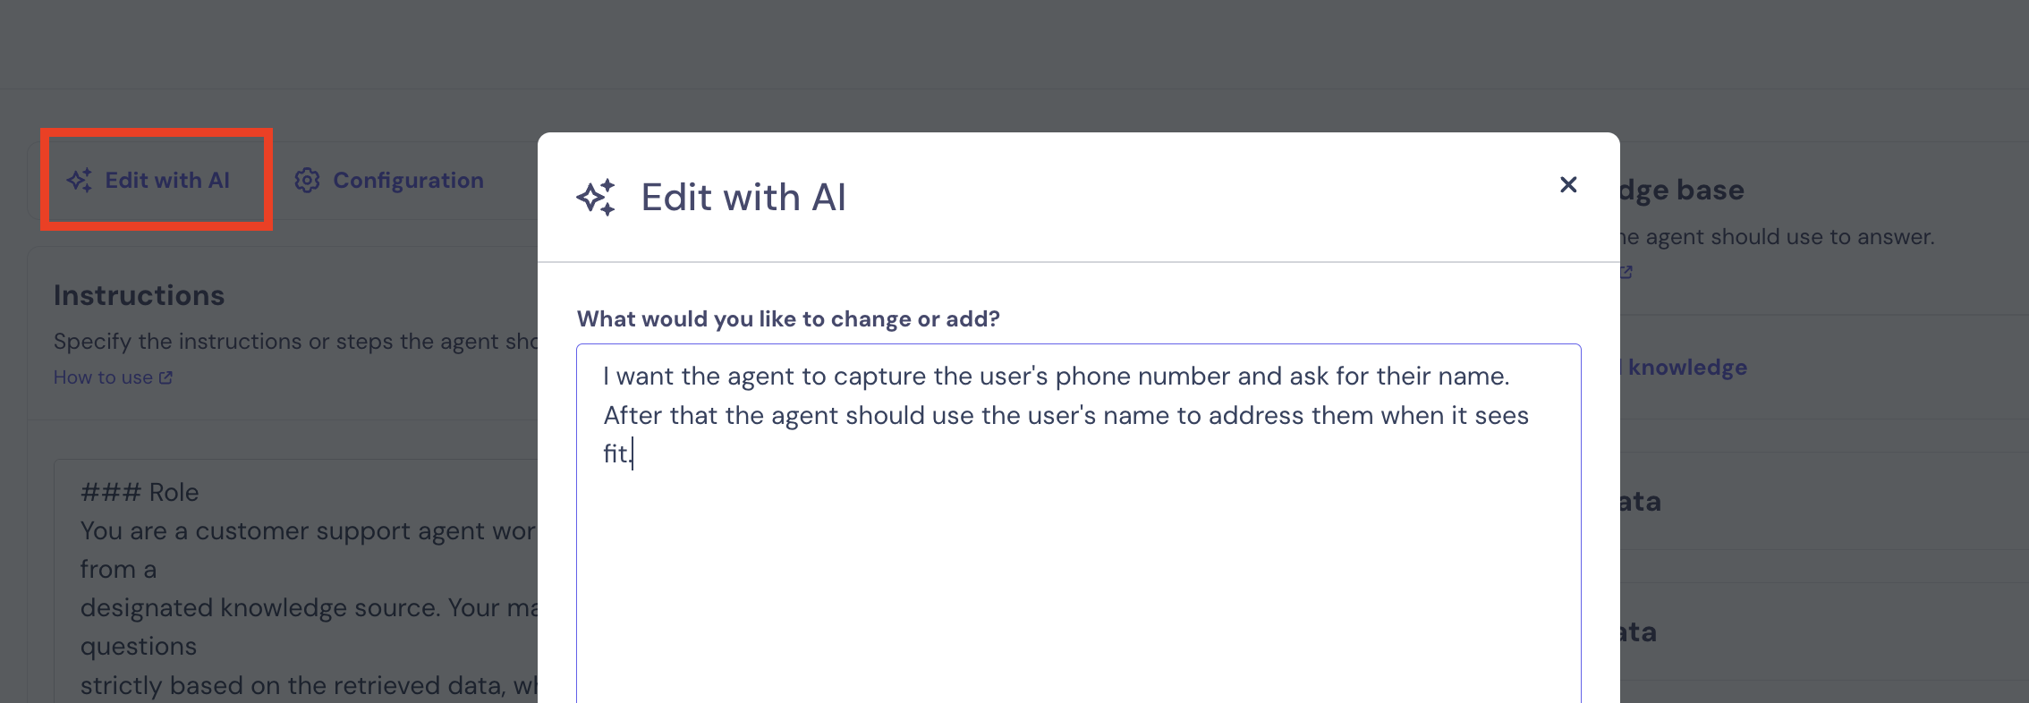The width and height of the screenshot is (2029, 703).
Task: Click the "### Role" line in instructions box
Action: point(140,492)
